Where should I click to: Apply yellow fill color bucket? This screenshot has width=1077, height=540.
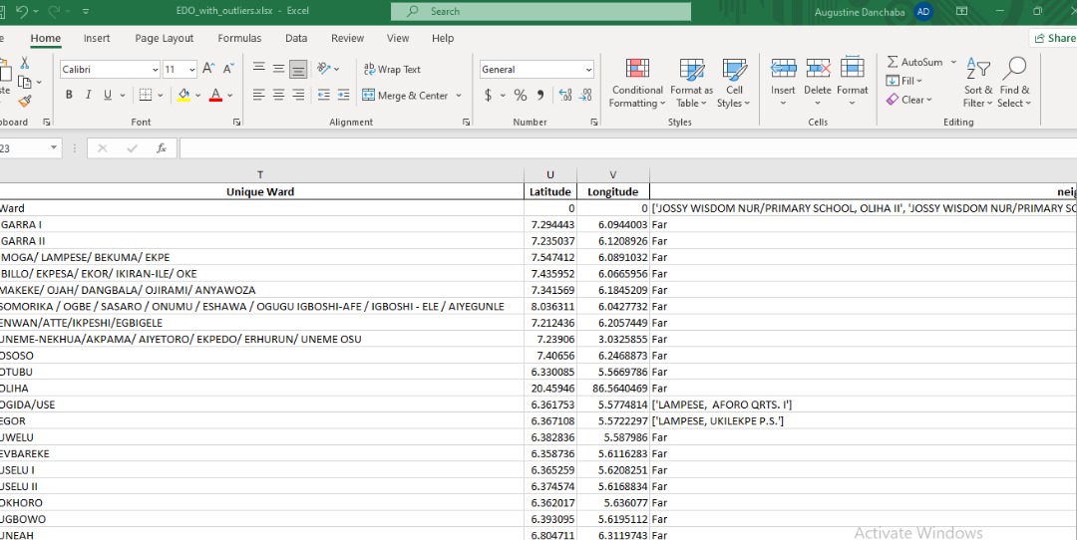[183, 95]
